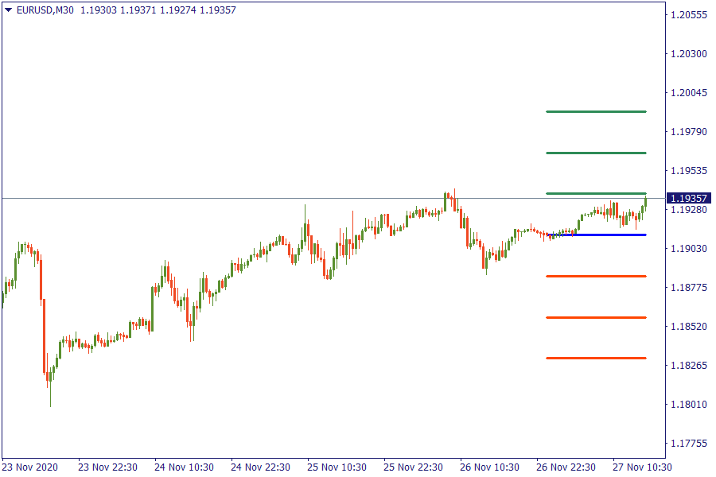Click the 27 Nov 10:30 time label
Image resolution: width=716 pixels, height=477 pixels.
click(x=641, y=467)
